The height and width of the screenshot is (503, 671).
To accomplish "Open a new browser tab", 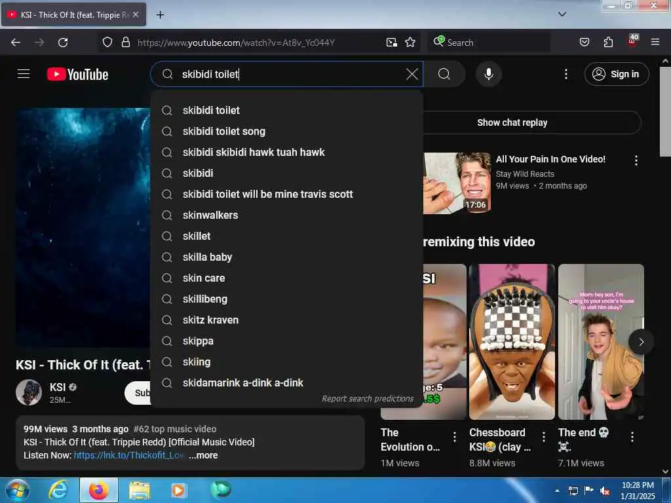I will [x=160, y=15].
